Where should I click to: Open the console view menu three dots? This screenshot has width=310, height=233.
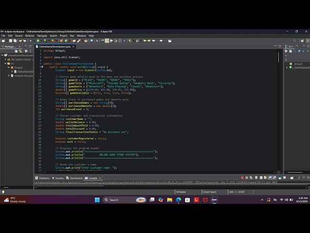tap(299, 178)
